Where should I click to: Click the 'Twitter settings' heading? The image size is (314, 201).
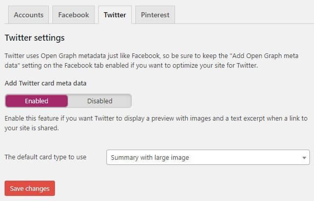pyautogui.click(x=35, y=38)
